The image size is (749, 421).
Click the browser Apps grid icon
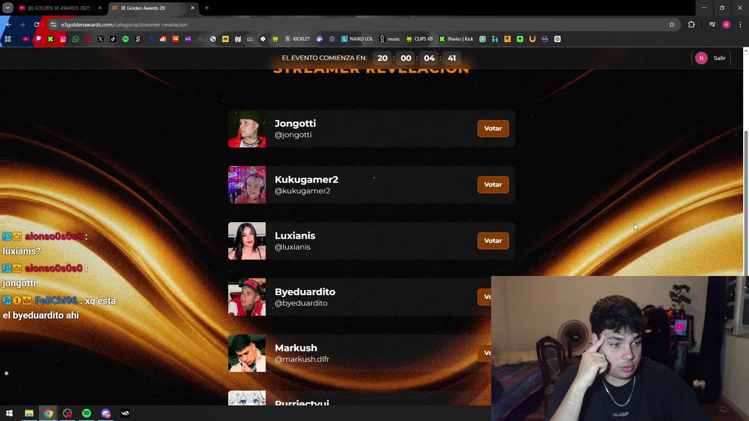8,39
